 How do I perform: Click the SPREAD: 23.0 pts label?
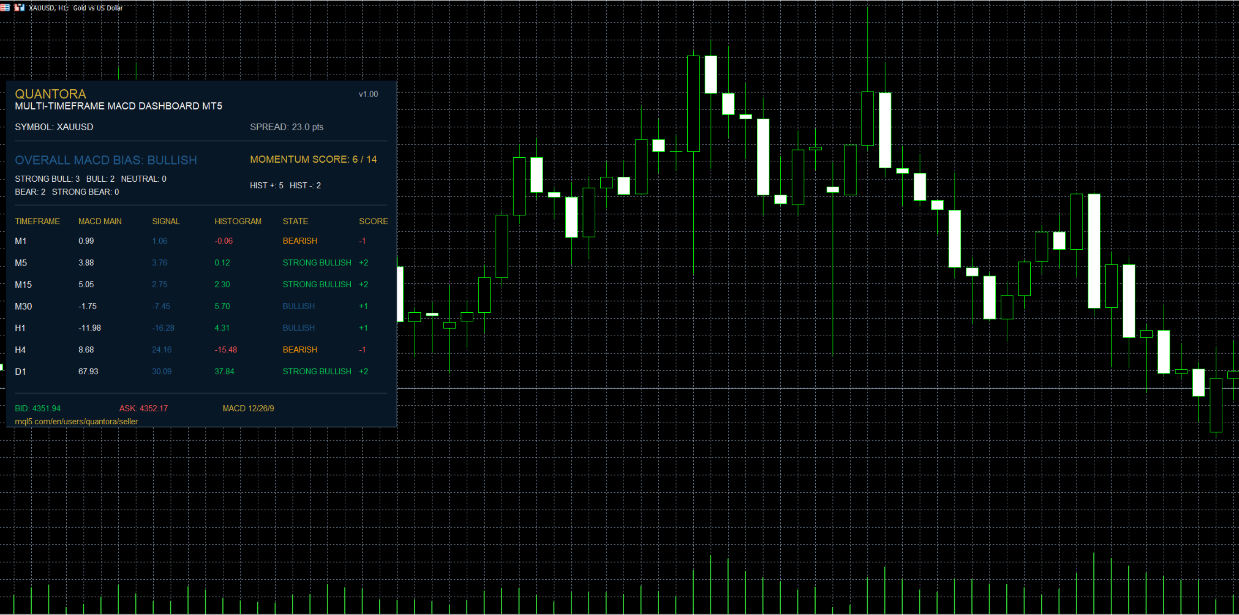tap(286, 127)
